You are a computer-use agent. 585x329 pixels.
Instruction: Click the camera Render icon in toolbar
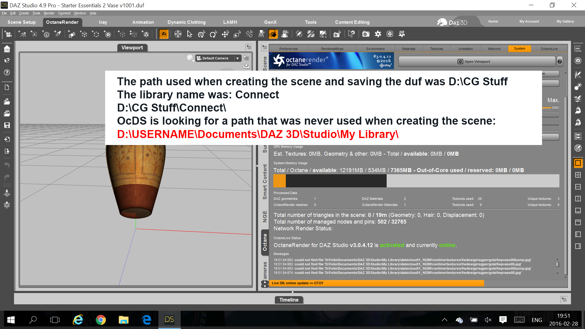pyautogui.click(x=366, y=34)
